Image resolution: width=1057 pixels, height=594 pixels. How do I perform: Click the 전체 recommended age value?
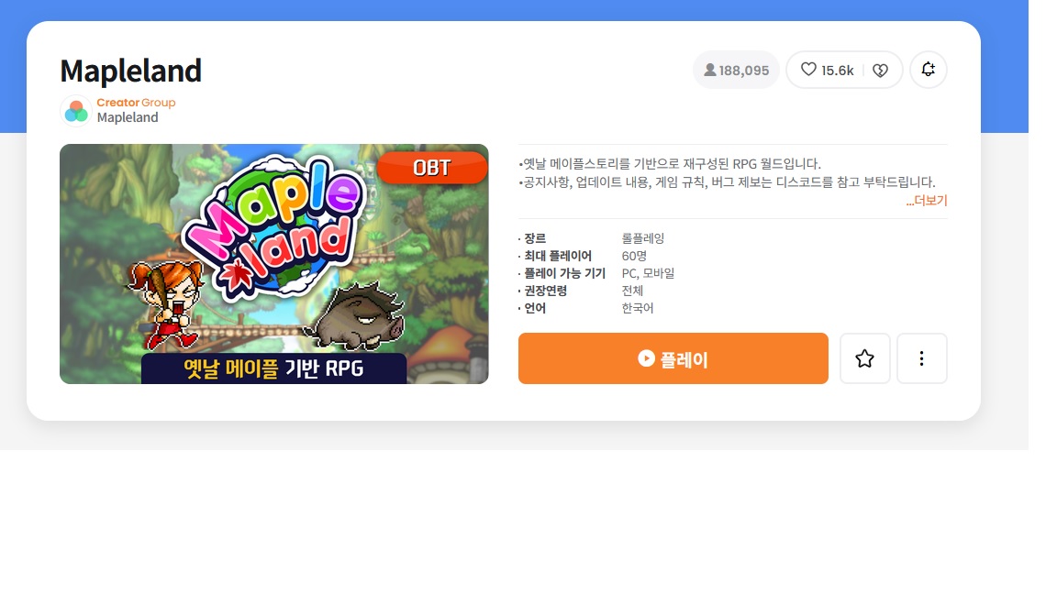coord(632,291)
